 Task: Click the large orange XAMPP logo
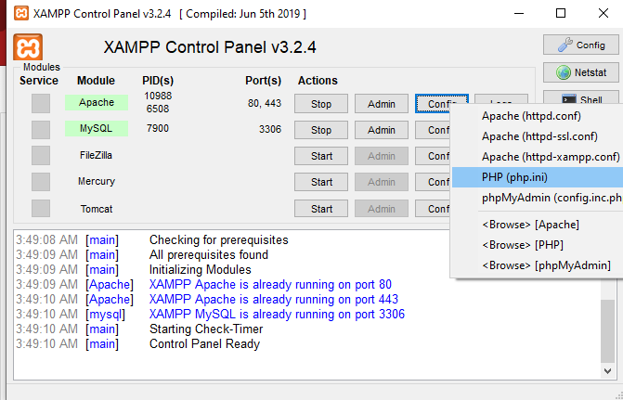(x=28, y=47)
